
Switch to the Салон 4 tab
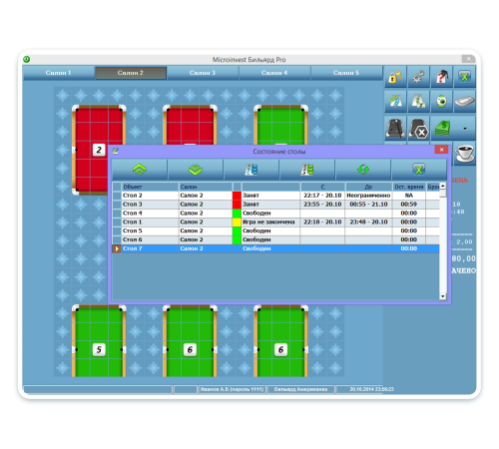coord(274,73)
